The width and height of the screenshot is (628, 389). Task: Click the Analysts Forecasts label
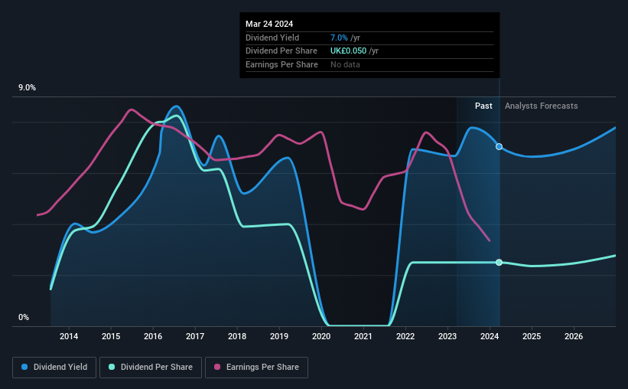[541, 106]
